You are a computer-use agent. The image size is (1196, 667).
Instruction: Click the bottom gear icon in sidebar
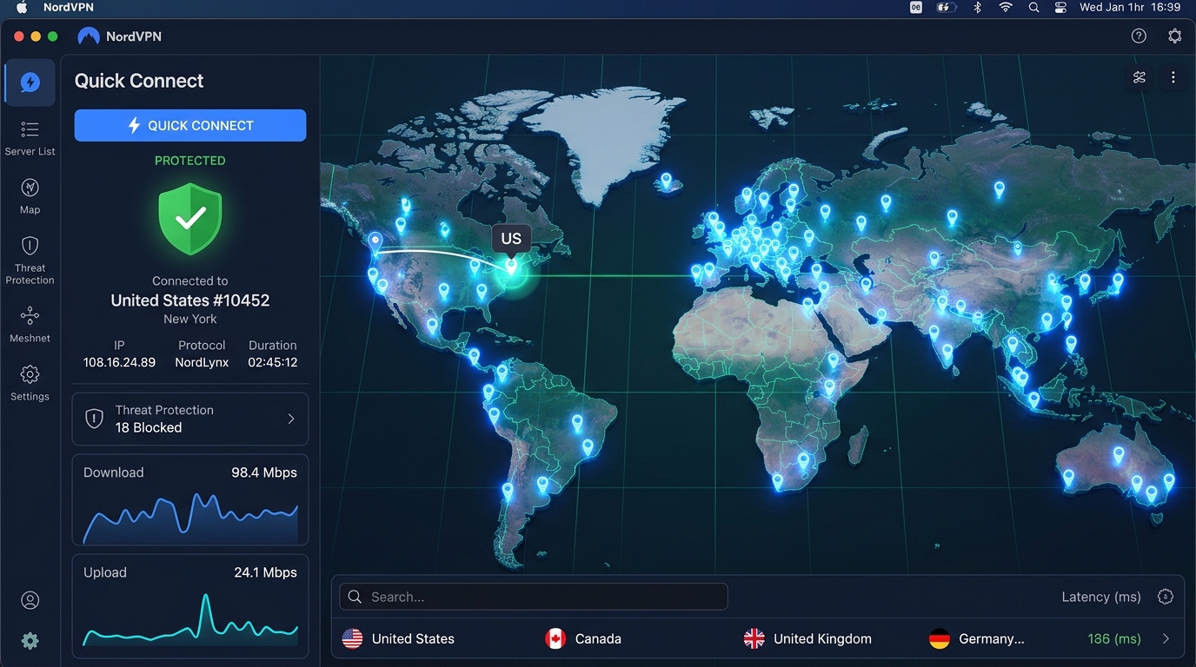point(30,641)
